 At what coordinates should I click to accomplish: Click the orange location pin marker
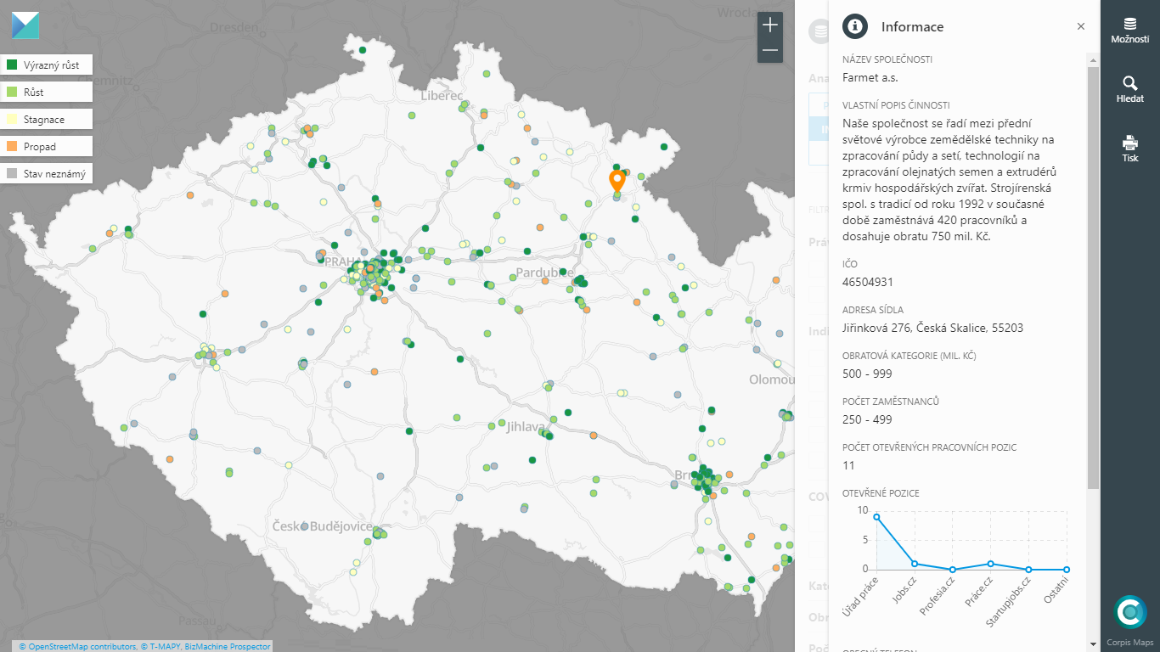(617, 180)
